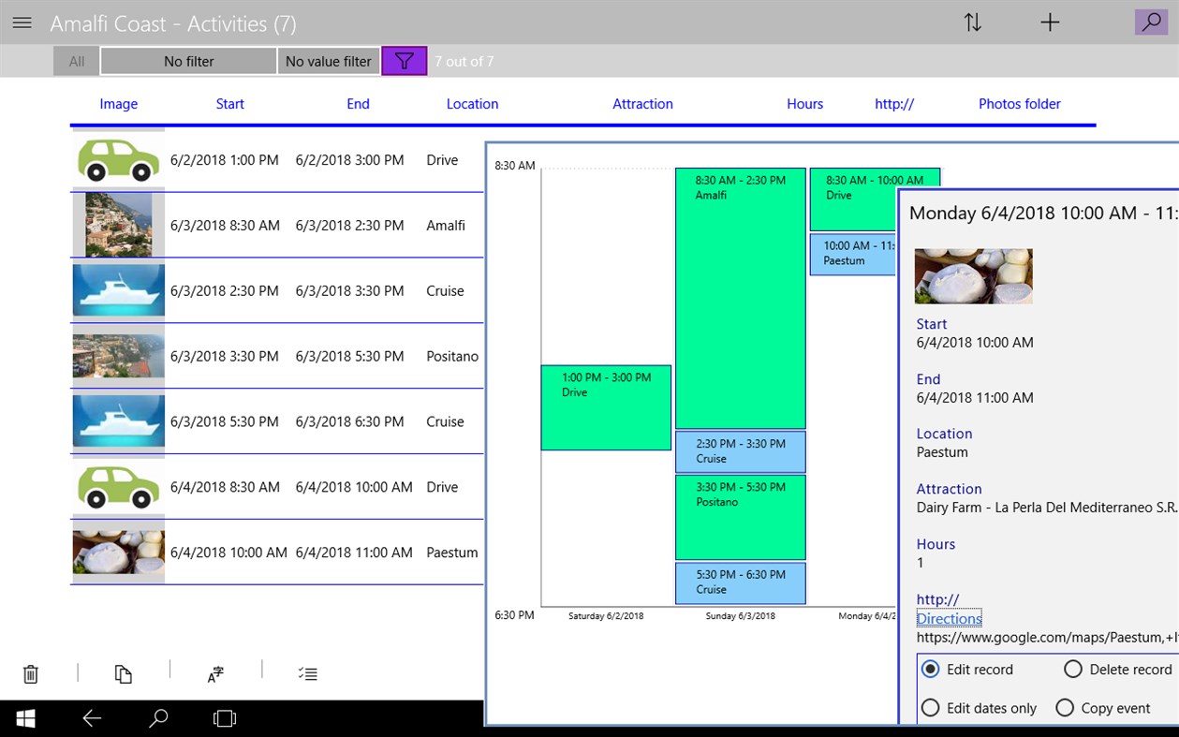Apply the purple funnel filter

click(x=404, y=60)
